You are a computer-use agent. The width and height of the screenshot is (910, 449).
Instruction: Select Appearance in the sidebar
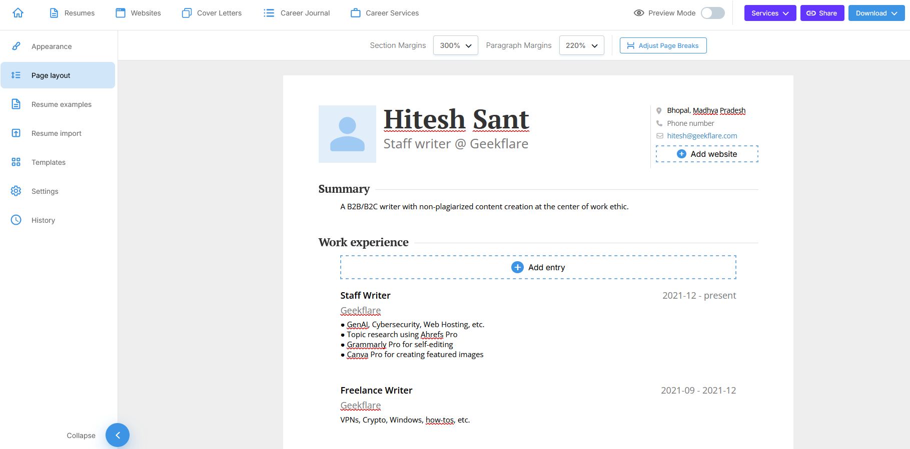point(58,46)
